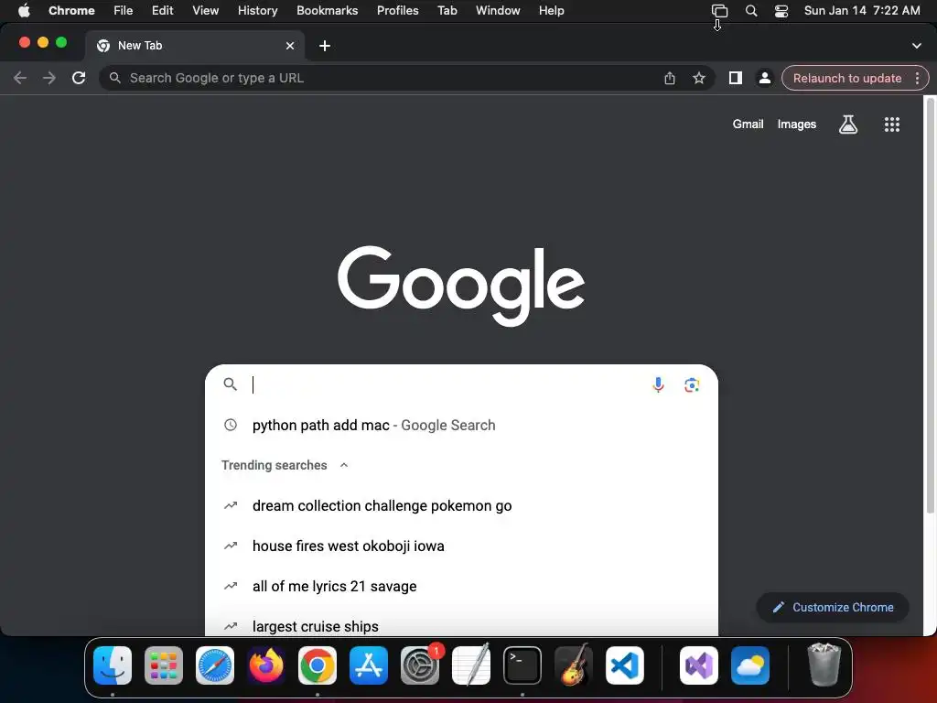This screenshot has height=703, width=937.
Task: Collapse the Trending searches section
Action: pyautogui.click(x=344, y=465)
